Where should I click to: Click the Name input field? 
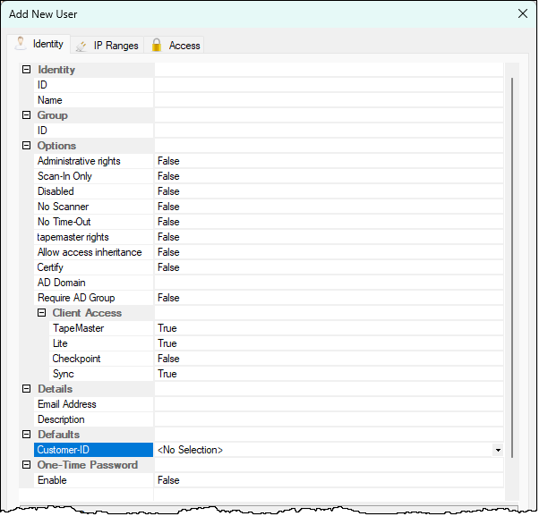pos(328,100)
